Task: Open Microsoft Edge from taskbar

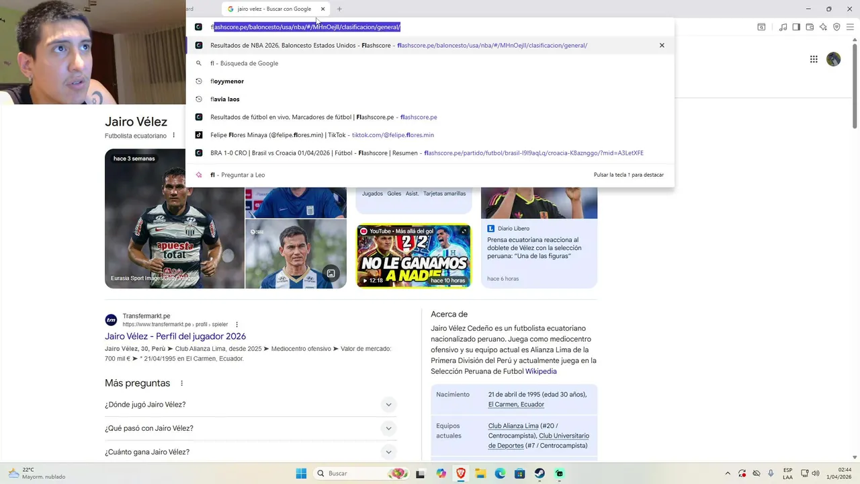Action: [x=500, y=473]
